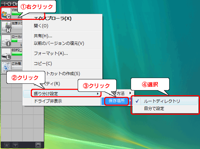Select the local disk I drive icon
This screenshot has width=200, height=149.
(x=6, y=41)
